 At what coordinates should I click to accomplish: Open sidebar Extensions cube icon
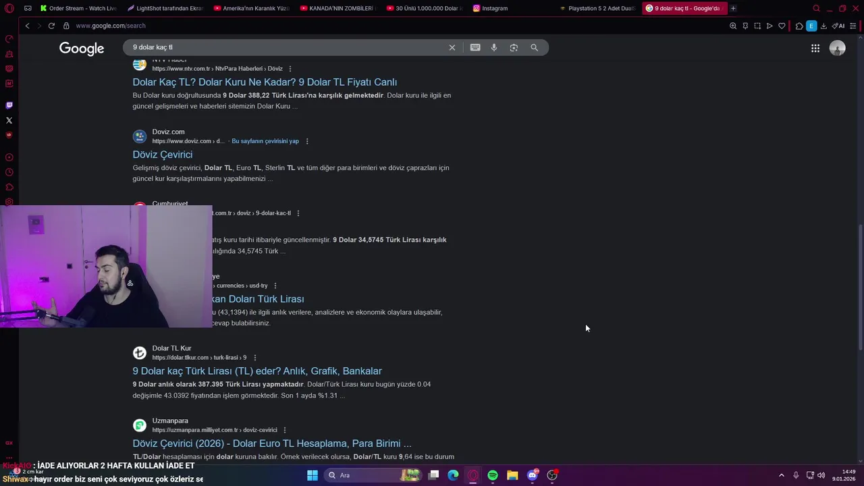click(9, 187)
